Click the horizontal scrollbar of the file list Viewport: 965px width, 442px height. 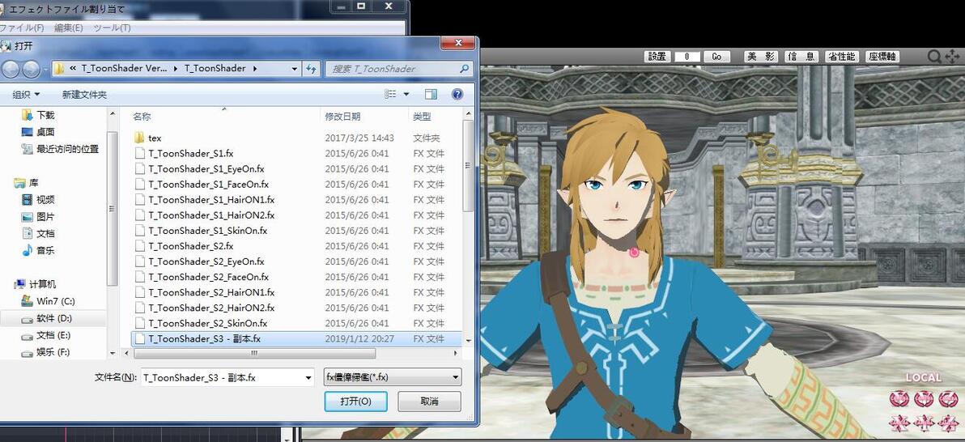255,353
